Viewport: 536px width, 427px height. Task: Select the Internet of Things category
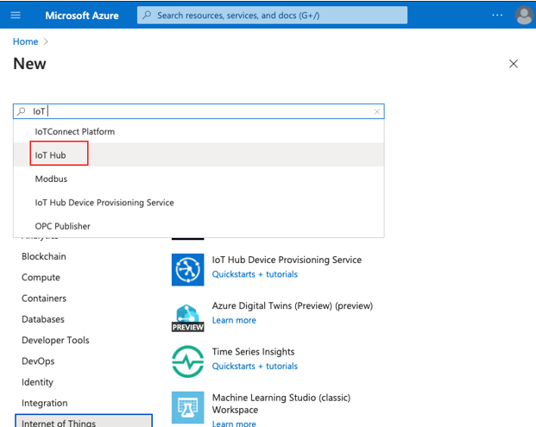tap(84, 421)
